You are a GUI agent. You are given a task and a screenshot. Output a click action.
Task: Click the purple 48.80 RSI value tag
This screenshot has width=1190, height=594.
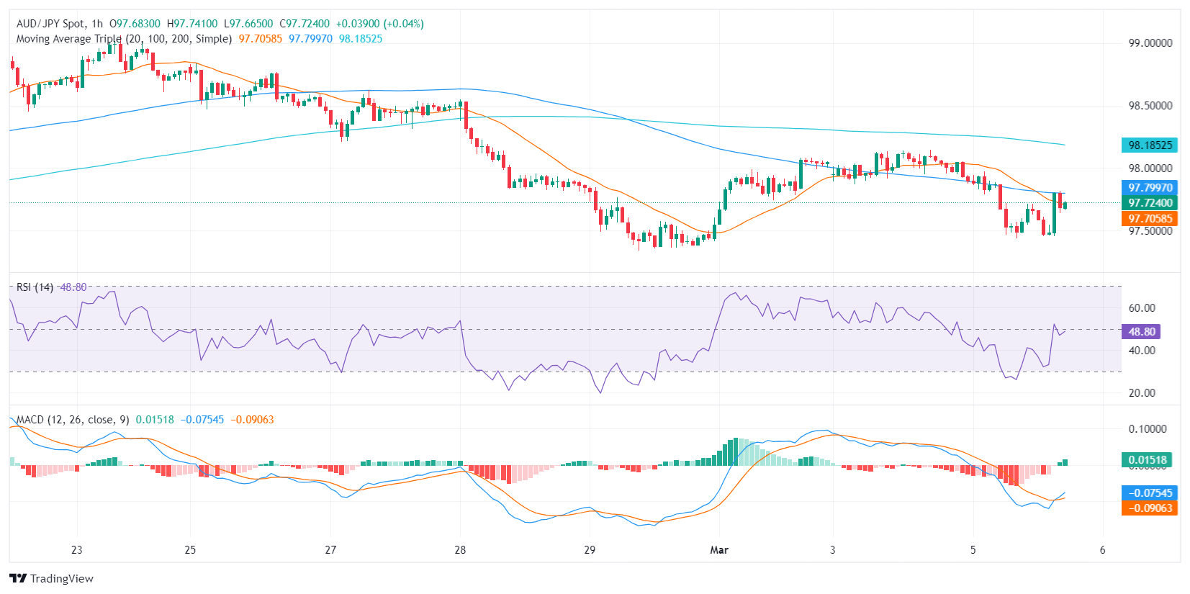pyautogui.click(x=1141, y=332)
